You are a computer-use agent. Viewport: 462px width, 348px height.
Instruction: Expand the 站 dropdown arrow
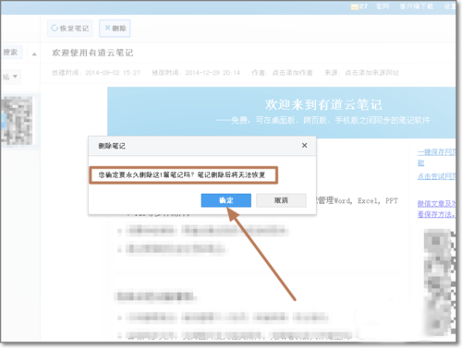[15, 77]
